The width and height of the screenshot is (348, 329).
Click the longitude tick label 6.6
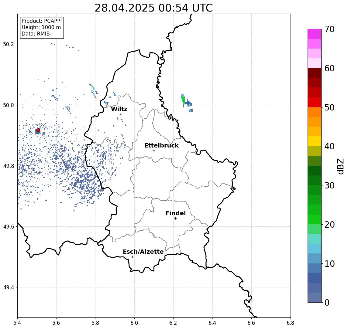tap(252, 323)
